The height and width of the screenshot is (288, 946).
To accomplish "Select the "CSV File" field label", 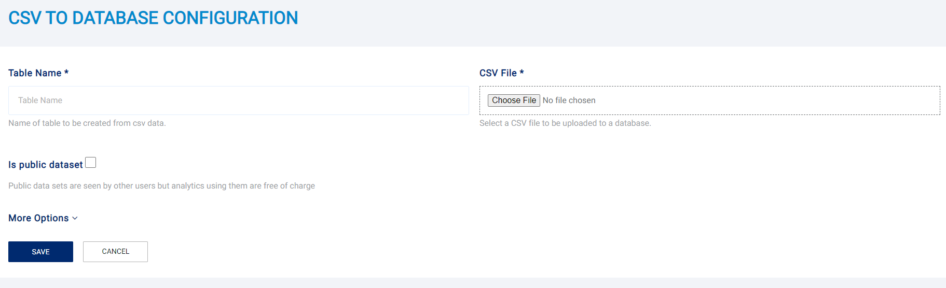I will click(498, 73).
